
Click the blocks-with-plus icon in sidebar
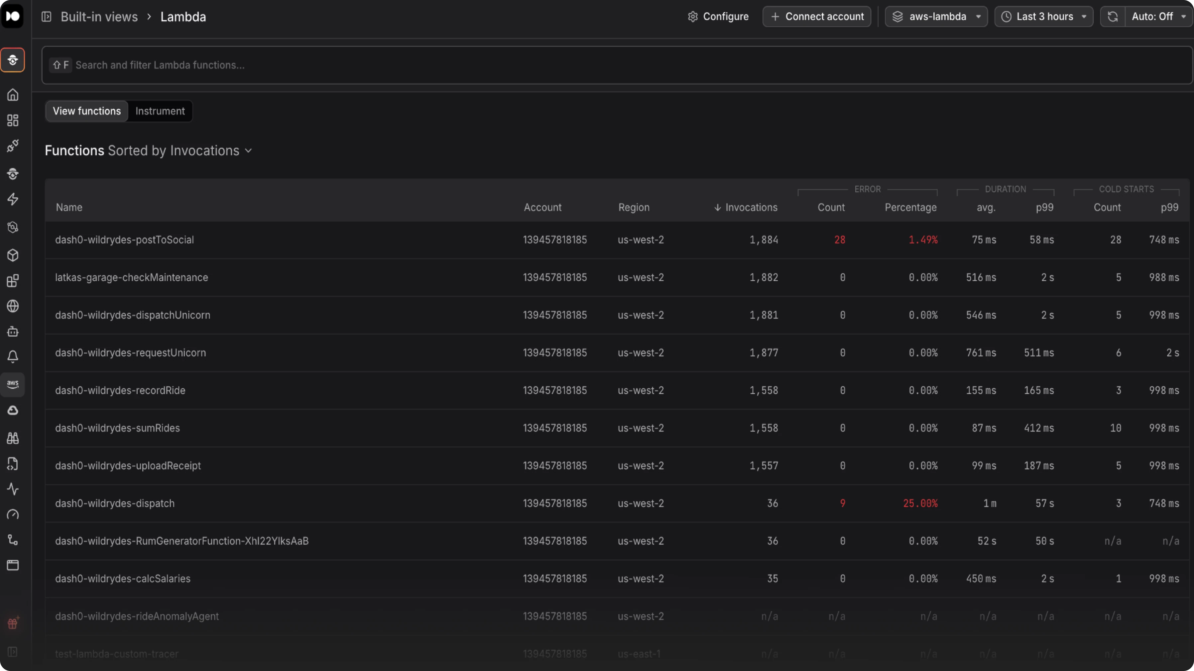pyautogui.click(x=13, y=281)
